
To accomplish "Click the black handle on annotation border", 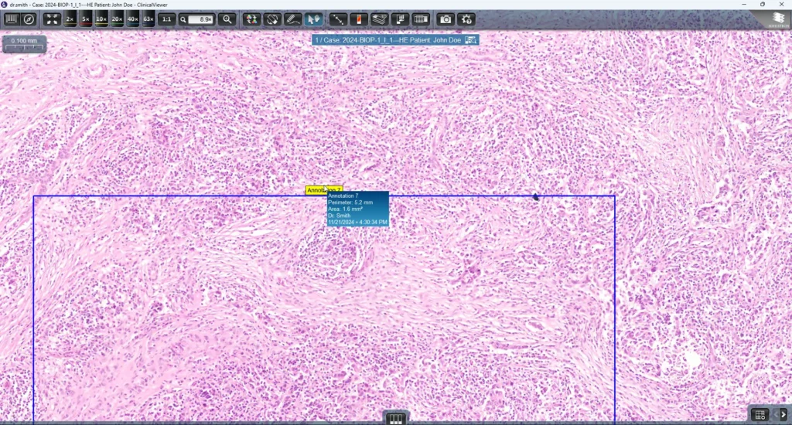I will point(536,197).
